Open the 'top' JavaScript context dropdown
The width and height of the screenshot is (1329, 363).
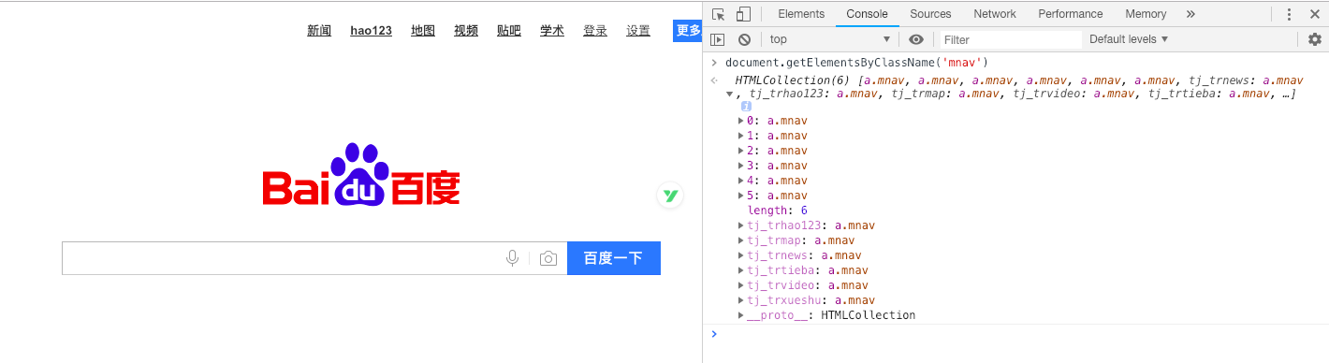830,39
